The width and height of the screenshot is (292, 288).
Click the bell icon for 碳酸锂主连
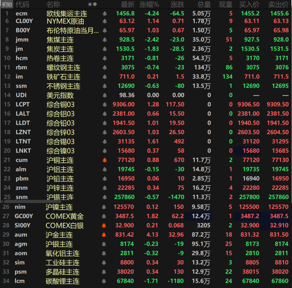point(105,281)
